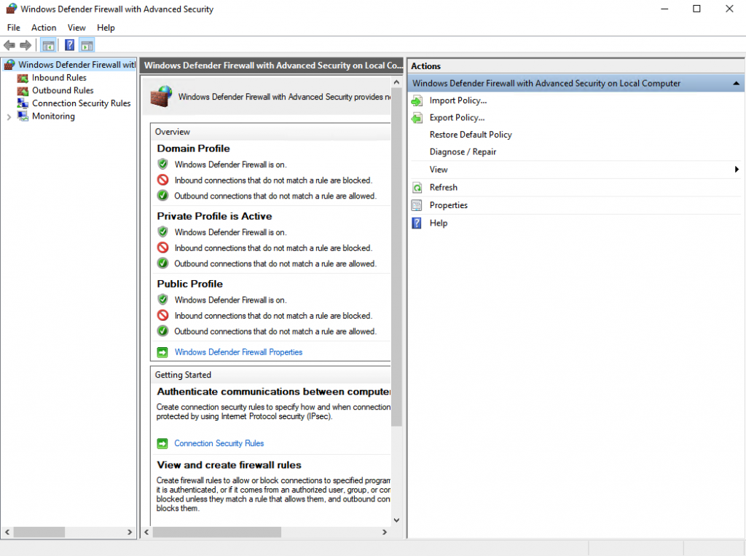The width and height of the screenshot is (746, 556).
Task: Click the tree pane scroll right arrow
Action: point(130,532)
